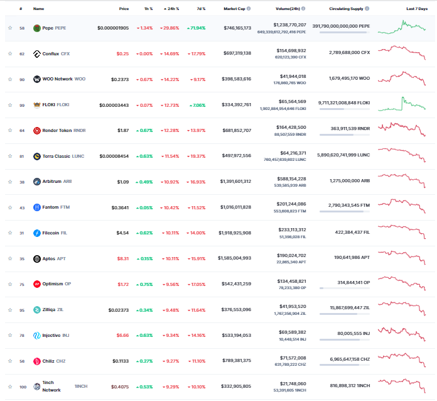Sort by Circulating Supply column header
This screenshot has width=437, height=401.
click(x=346, y=9)
